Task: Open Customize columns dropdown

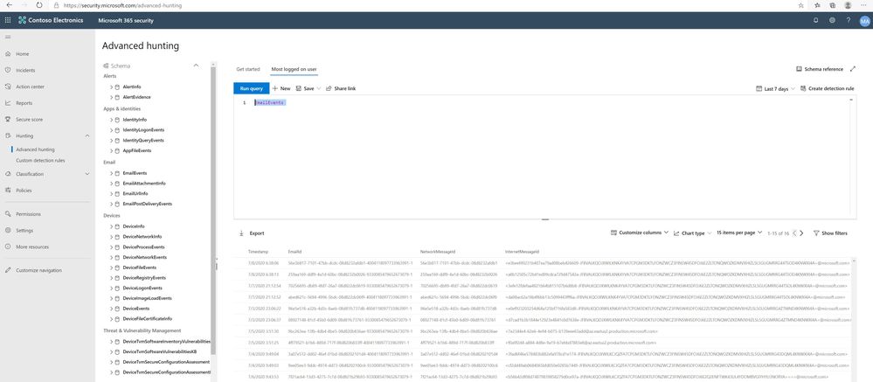Action: pos(640,233)
